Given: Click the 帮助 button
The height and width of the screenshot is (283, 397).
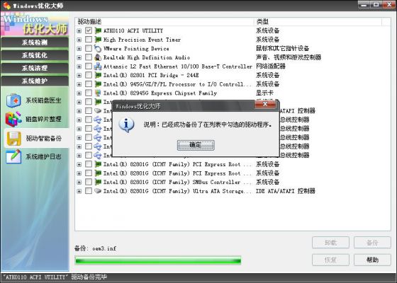Looking at the screenshot, I should click(372, 260).
